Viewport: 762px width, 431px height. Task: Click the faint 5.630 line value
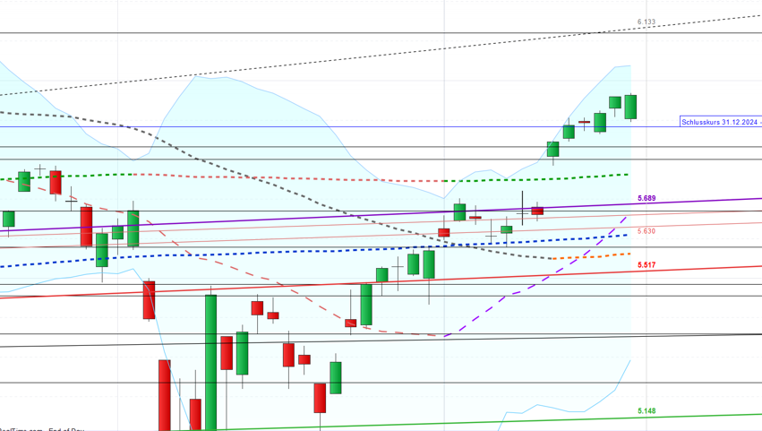coord(646,231)
